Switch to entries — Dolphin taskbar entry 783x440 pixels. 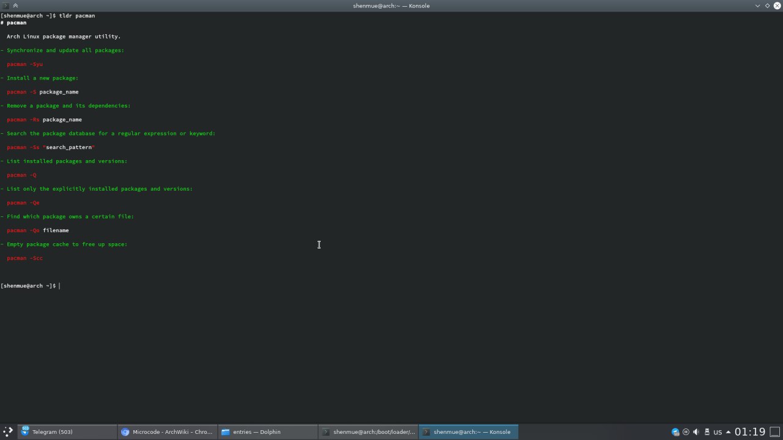(x=267, y=431)
